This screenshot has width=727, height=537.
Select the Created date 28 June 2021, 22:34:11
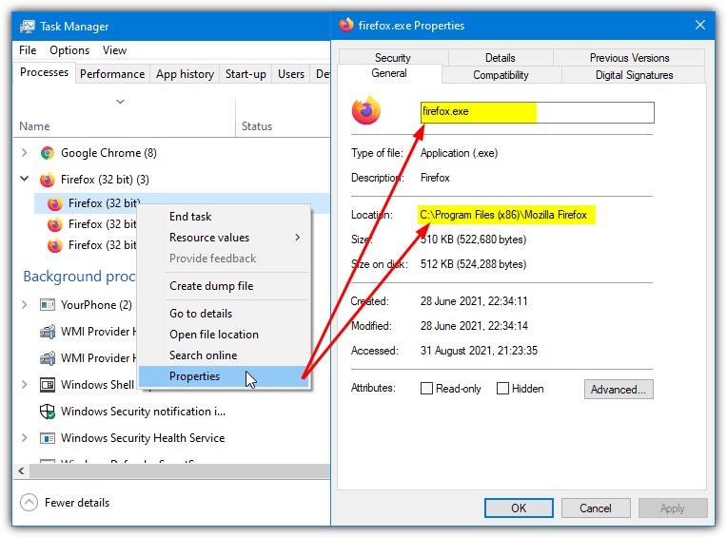(x=474, y=301)
